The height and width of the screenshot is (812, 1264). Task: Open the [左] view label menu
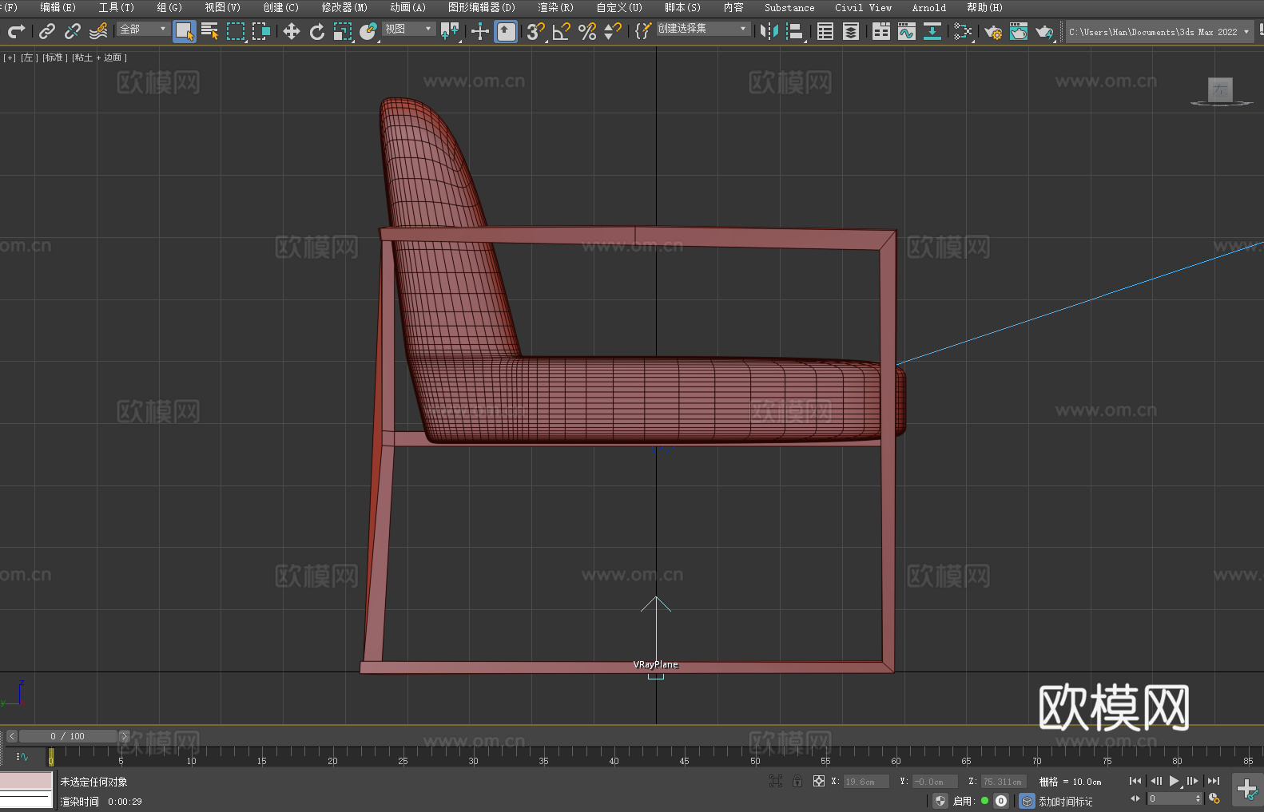pyautogui.click(x=30, y=57)
